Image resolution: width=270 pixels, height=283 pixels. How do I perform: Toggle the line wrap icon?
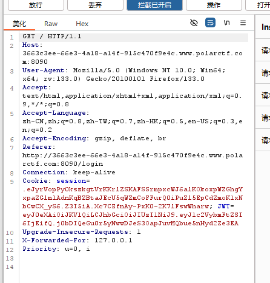click(x=210, y=22)
